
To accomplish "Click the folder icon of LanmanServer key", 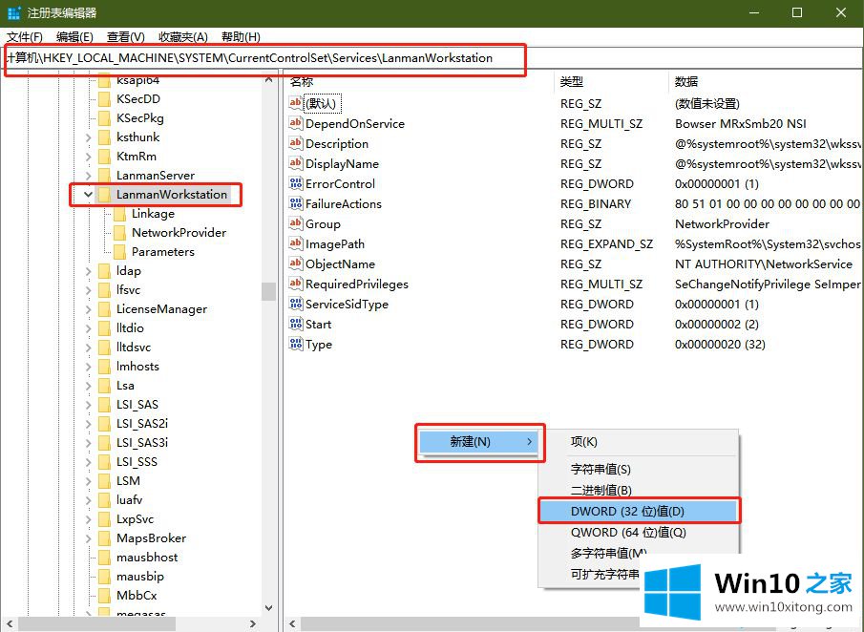I will pyautogui.click(x=104, y=176).
